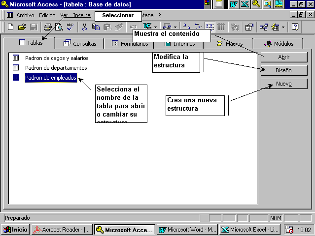315x236 pixels.
Task: Switch to Large Icons view
Action: (x=187, y=27)
